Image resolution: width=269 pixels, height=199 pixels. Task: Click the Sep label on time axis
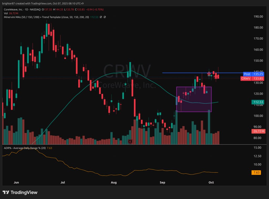click(x=162, y=182)
